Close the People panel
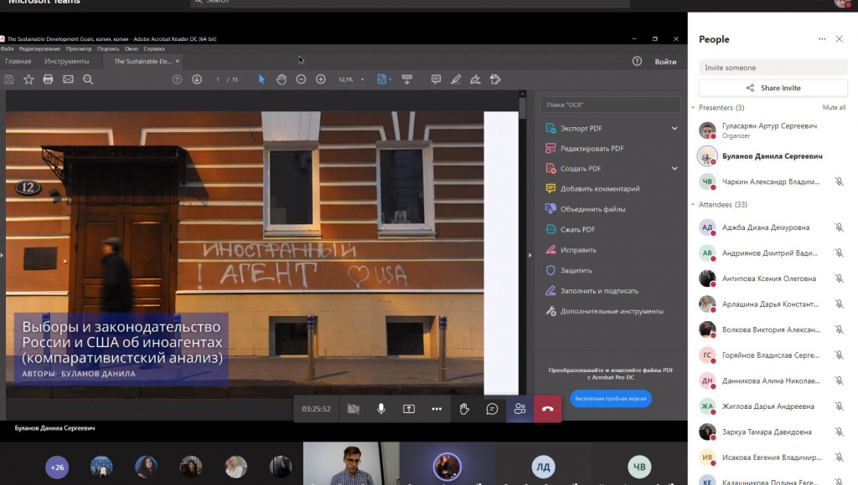858x485 pixels. (840, 38)
